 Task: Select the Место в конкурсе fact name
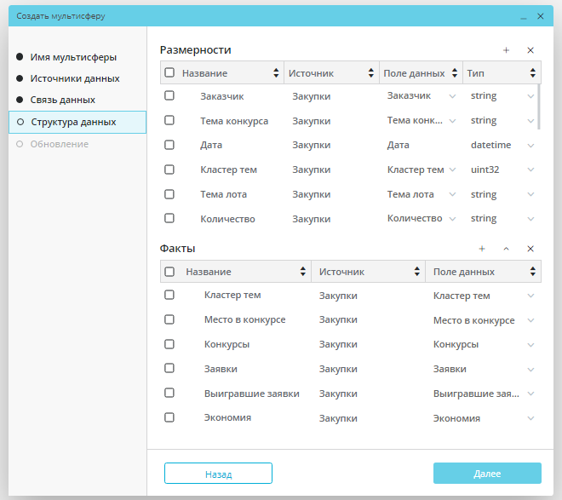tap(244, 319)
